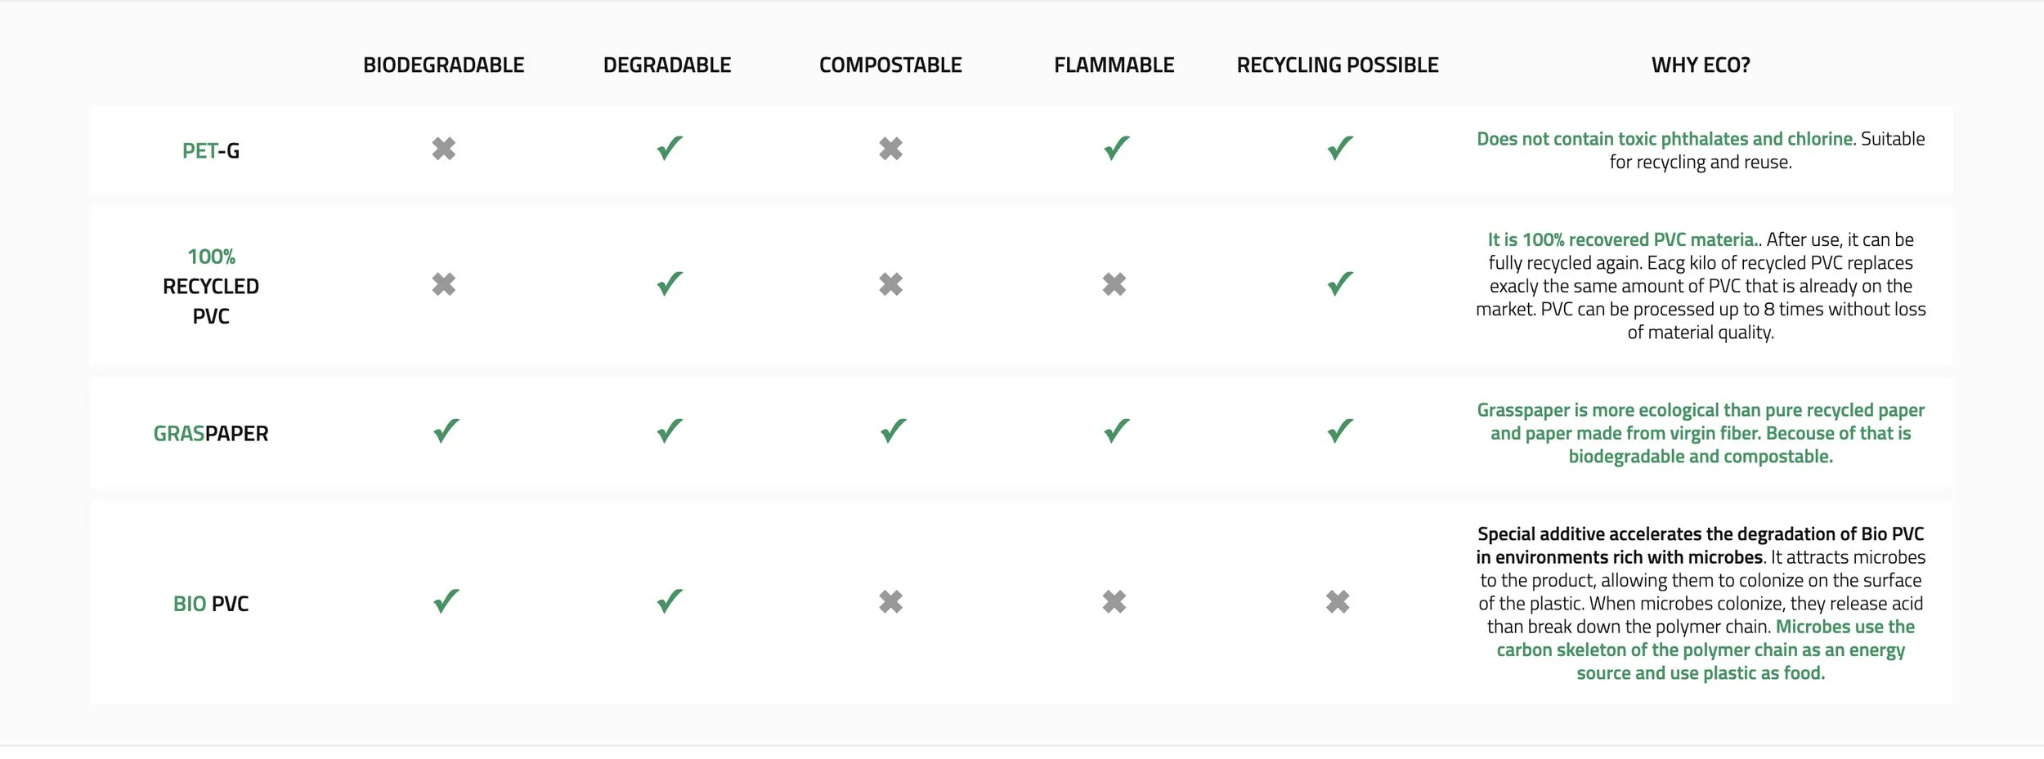Click PET-G degradable checkmark
The image size is (2044, 759).
pyautogui.click(x=670, y=148)
